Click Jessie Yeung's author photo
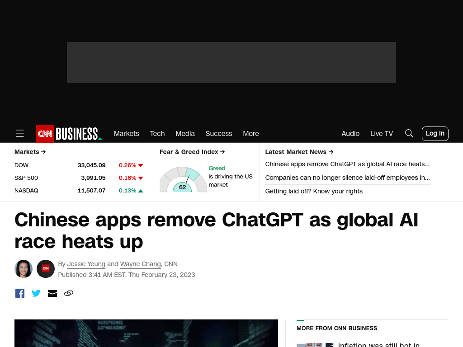The image size is (463, 347). [24, 269]
